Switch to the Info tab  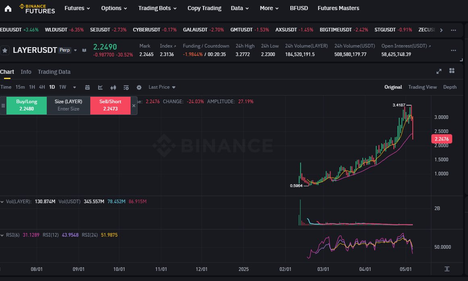(26, 72)
